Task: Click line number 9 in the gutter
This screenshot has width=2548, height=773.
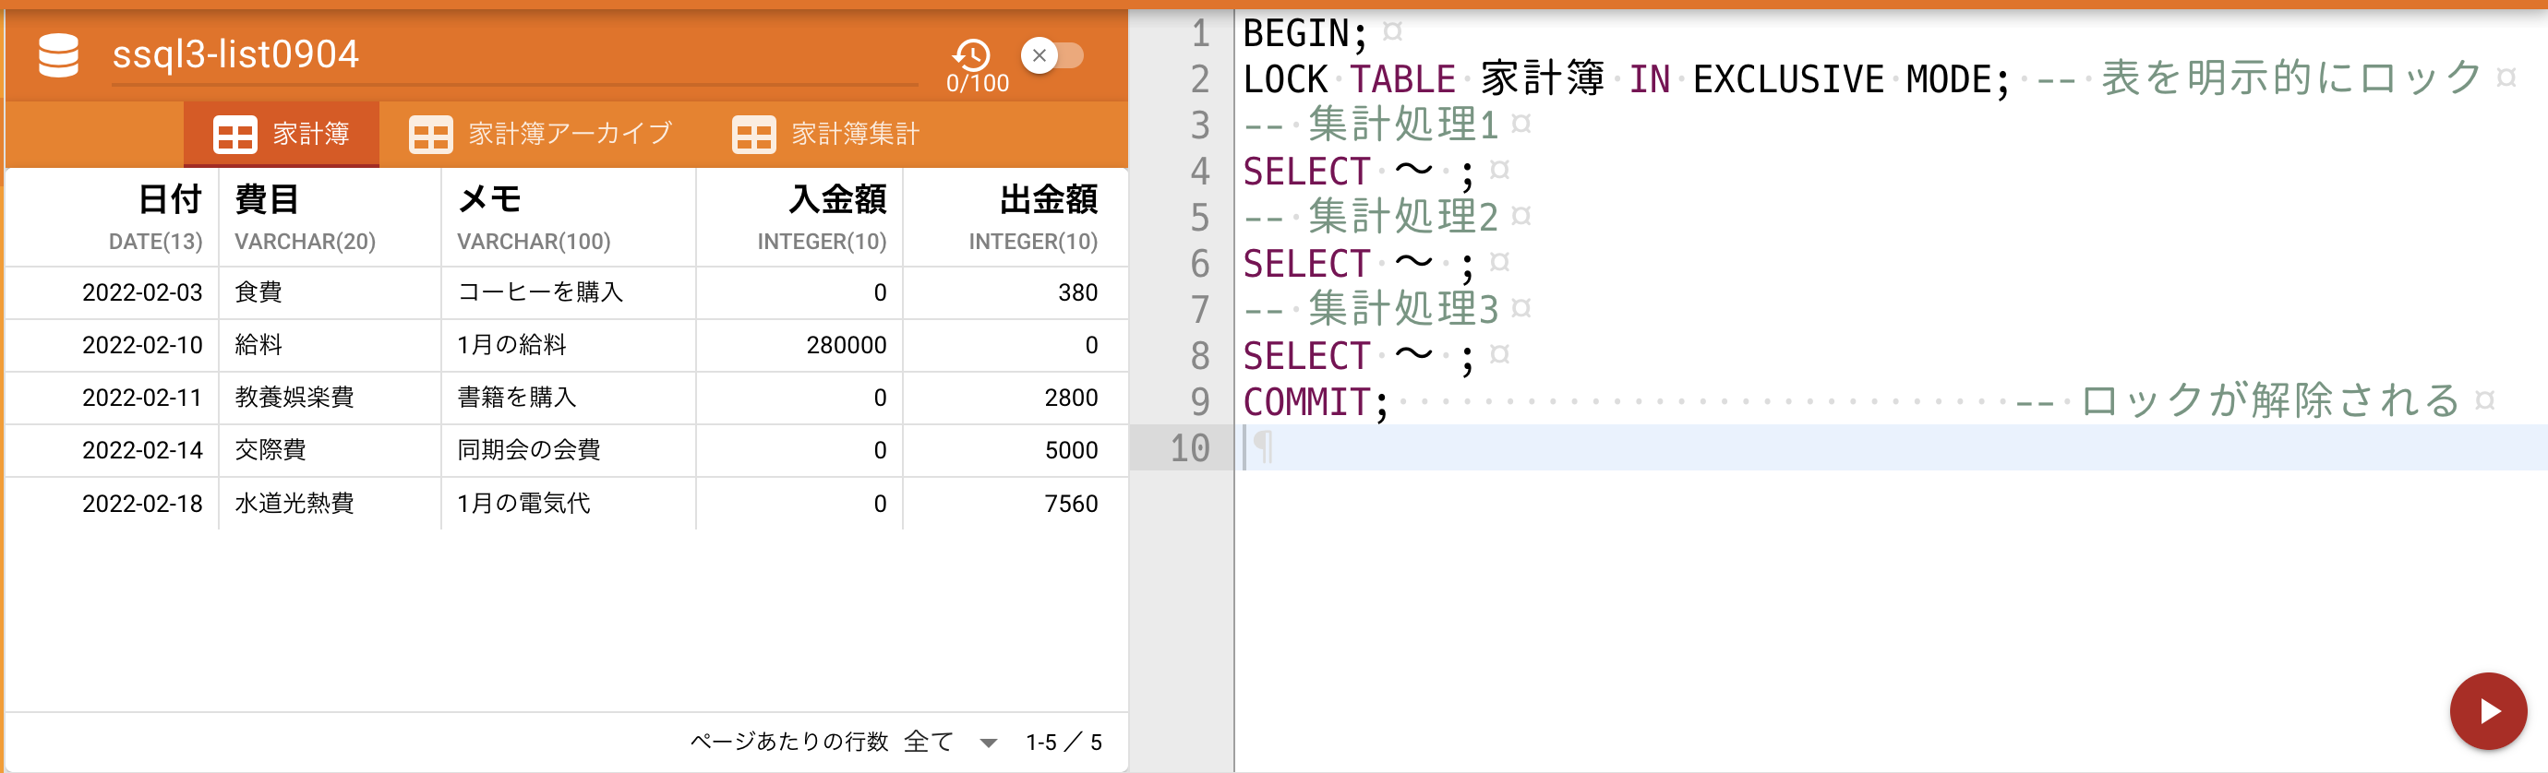Action: (x=1199, y=401)
